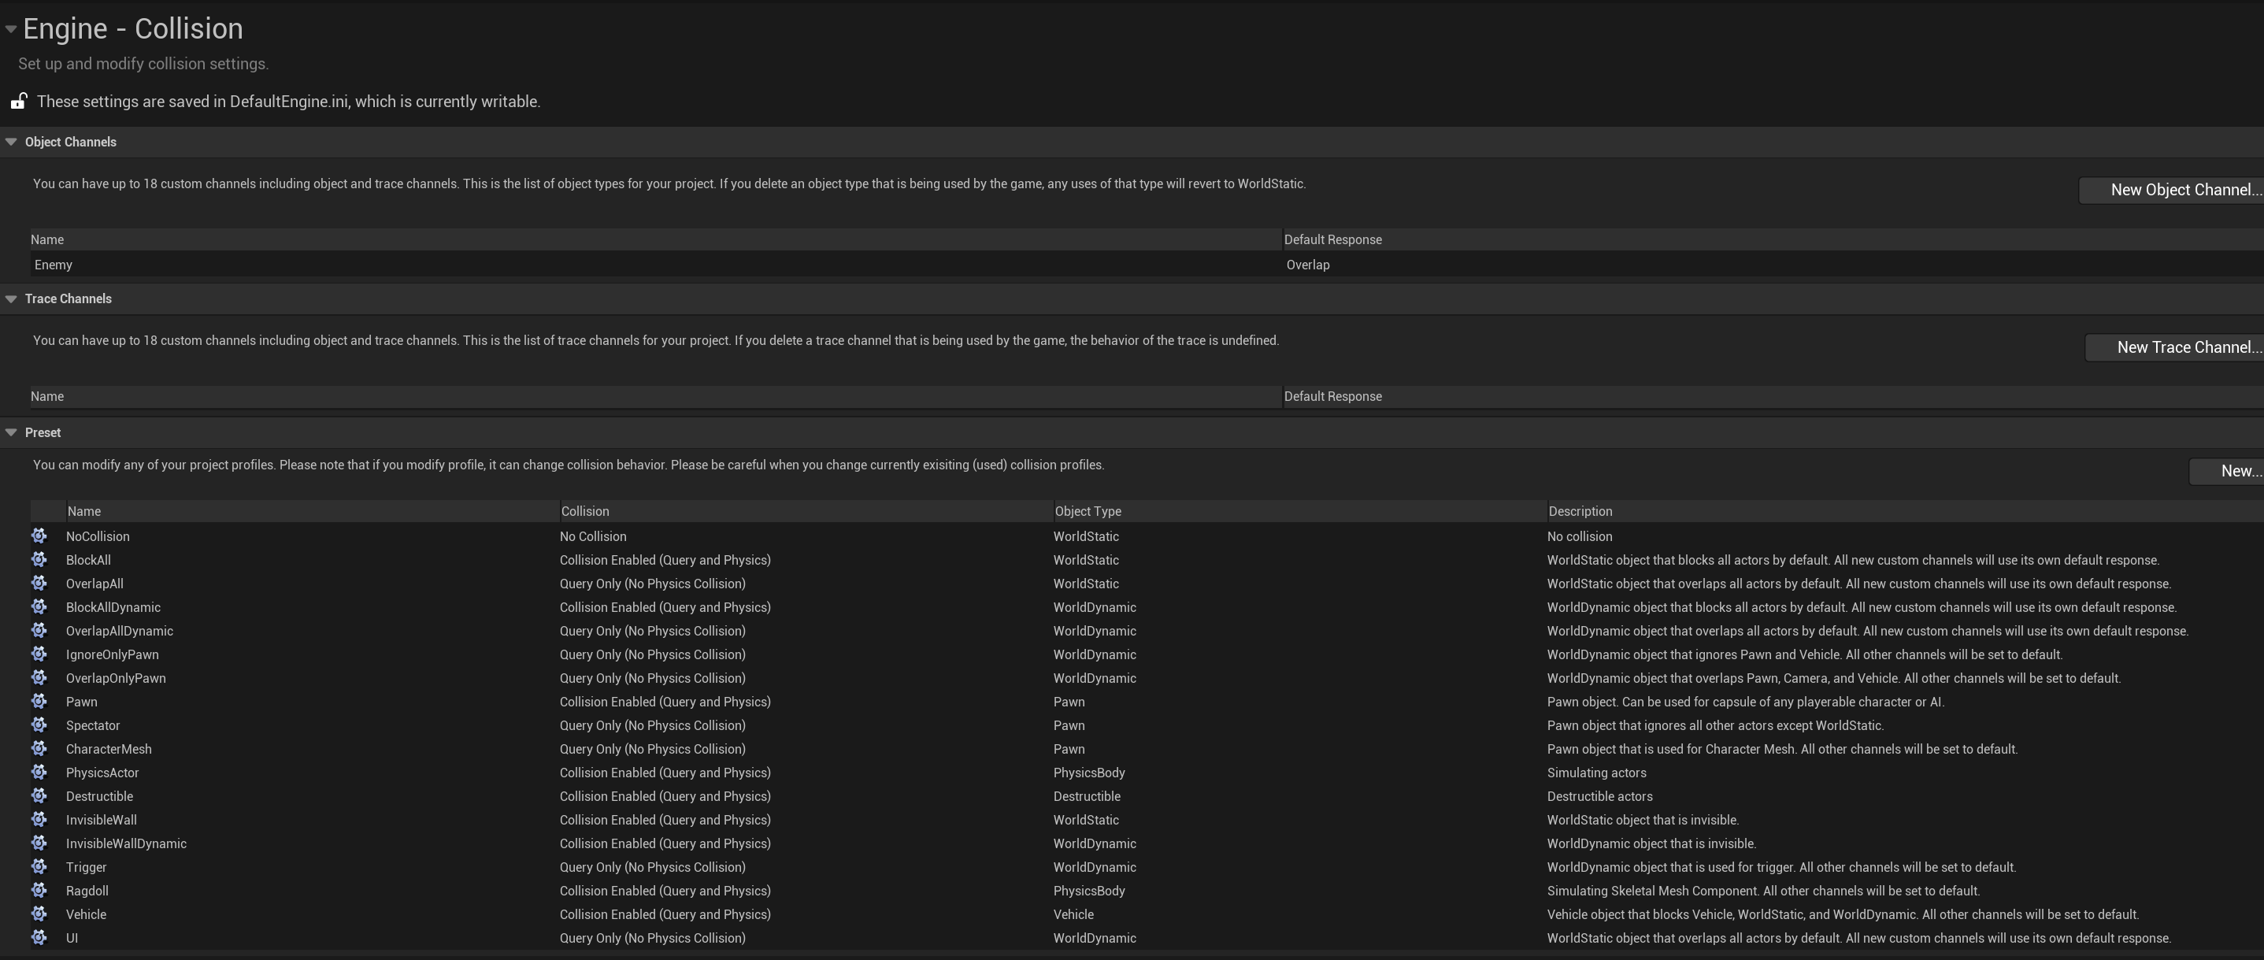Click the preset Collision column header

tap(585, 511)
